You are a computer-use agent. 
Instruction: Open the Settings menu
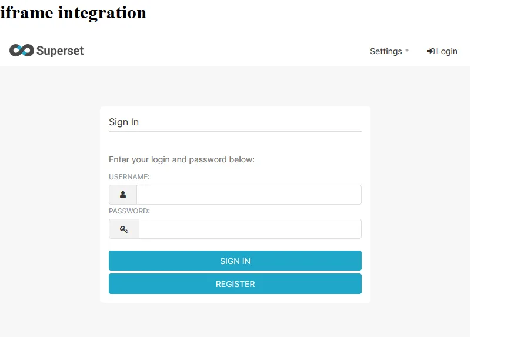tap(386, 51)
